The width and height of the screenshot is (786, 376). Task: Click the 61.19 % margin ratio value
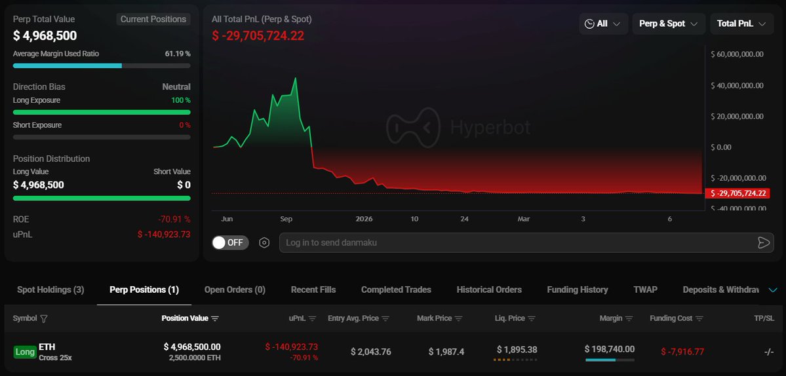point(178,54)
